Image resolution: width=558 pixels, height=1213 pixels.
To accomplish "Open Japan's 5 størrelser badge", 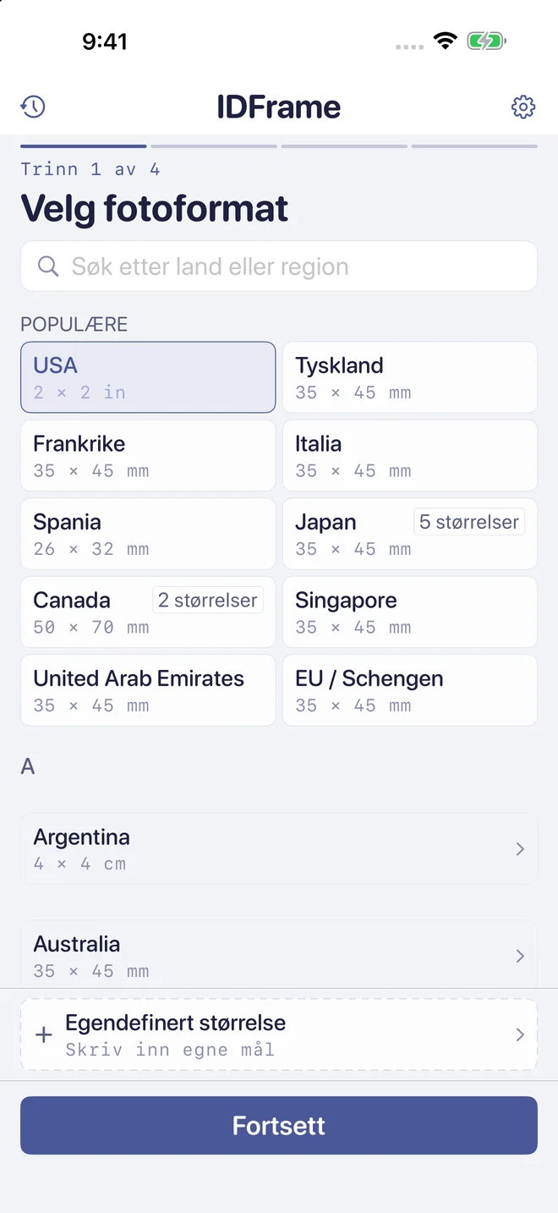I will tap(469, 522).
